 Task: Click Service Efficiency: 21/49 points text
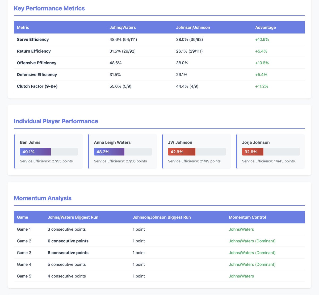click(x=194, y=161)
